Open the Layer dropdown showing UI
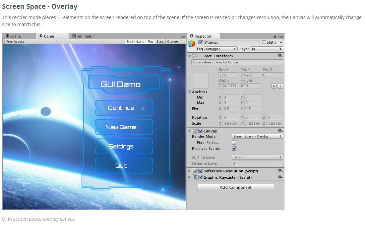Screen dimensions: 366x225 pyautogui.click(x=266, y=49)
